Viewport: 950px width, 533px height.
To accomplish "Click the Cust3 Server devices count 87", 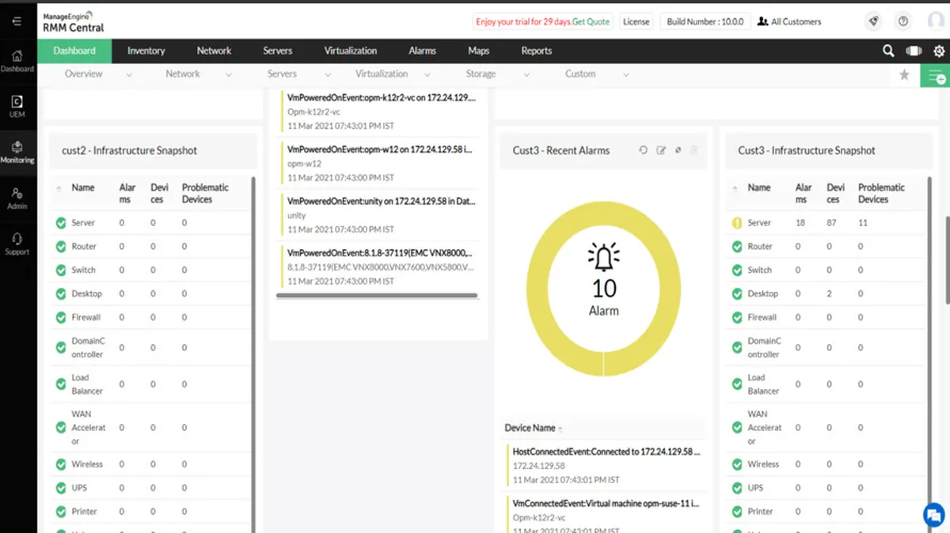I will click(x=832, y=223).
